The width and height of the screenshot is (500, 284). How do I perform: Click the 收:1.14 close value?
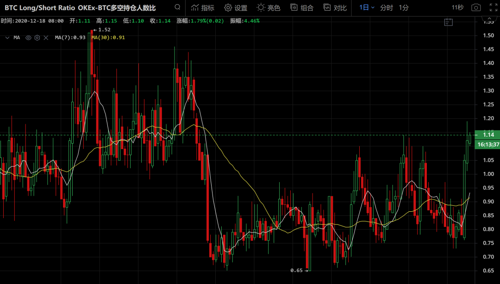point(160,21)
